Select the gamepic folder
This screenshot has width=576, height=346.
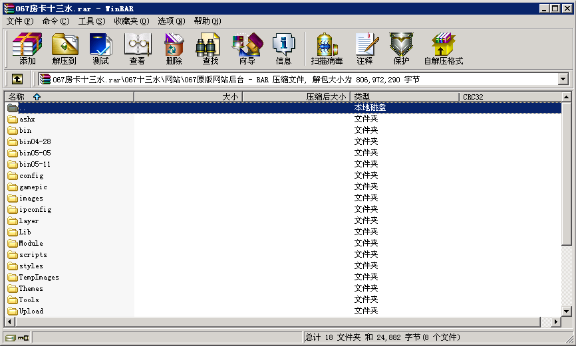pyautogui.click(x=33, y=187)
